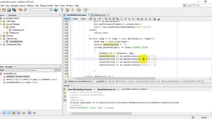The height and width of the screenshot is (119, 212).
Task: Open the Navigate menu
Action: click(15, 6)
